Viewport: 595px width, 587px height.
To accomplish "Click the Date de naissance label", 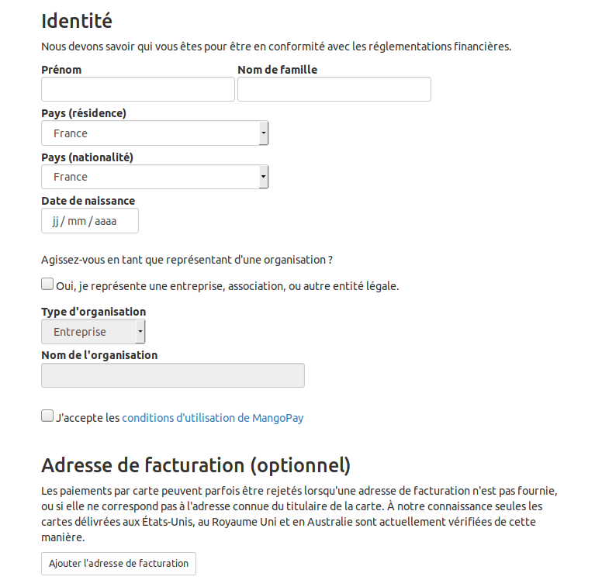I will pos(88,201).
